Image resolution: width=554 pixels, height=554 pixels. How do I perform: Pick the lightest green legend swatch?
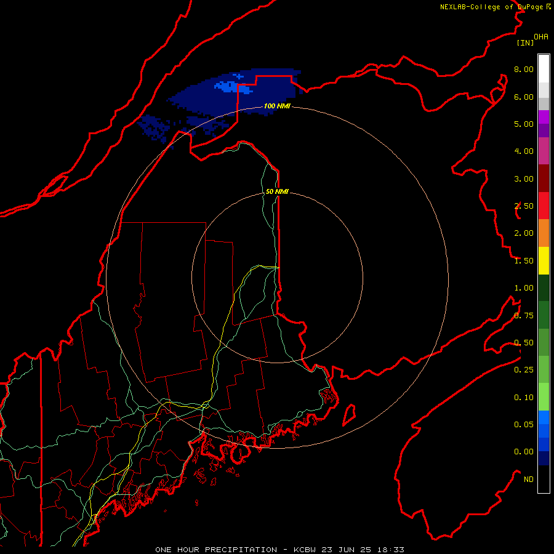coord(544,397)
